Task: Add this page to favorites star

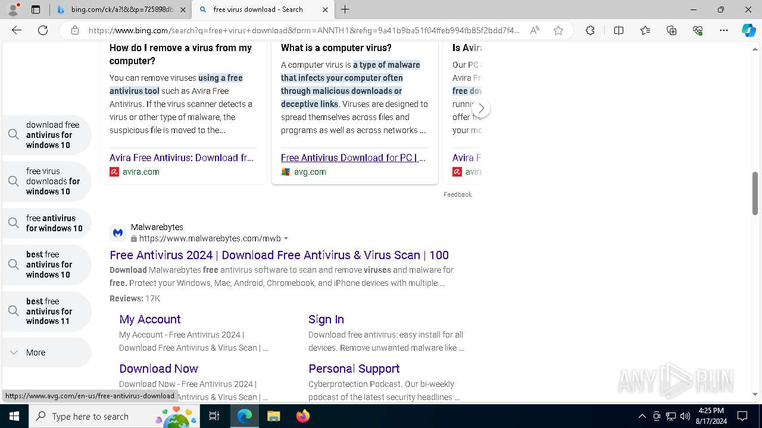Action: tap(558, 30)
